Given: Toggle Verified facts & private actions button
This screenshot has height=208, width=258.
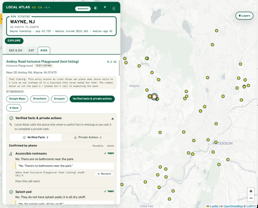Looking at the screenshot, I should coord(92,99).
